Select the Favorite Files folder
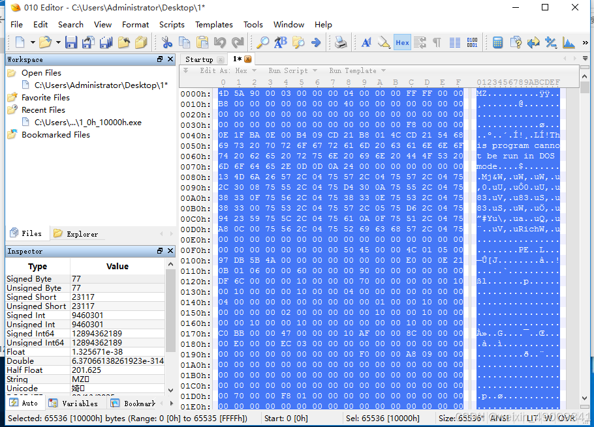The height and width of the screenshot is (427, 594). pos(46,98)
